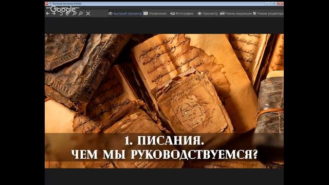Click the ACDSee app icon in title bar
The width and height of the screenshot is (329, 185).
pyautogui.click(x=47, y=4)
